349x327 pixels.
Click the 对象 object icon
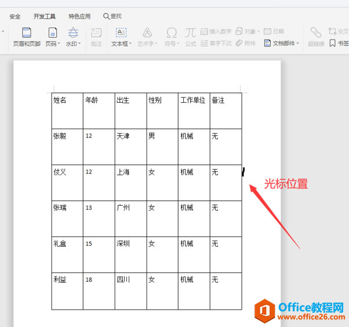239,31
